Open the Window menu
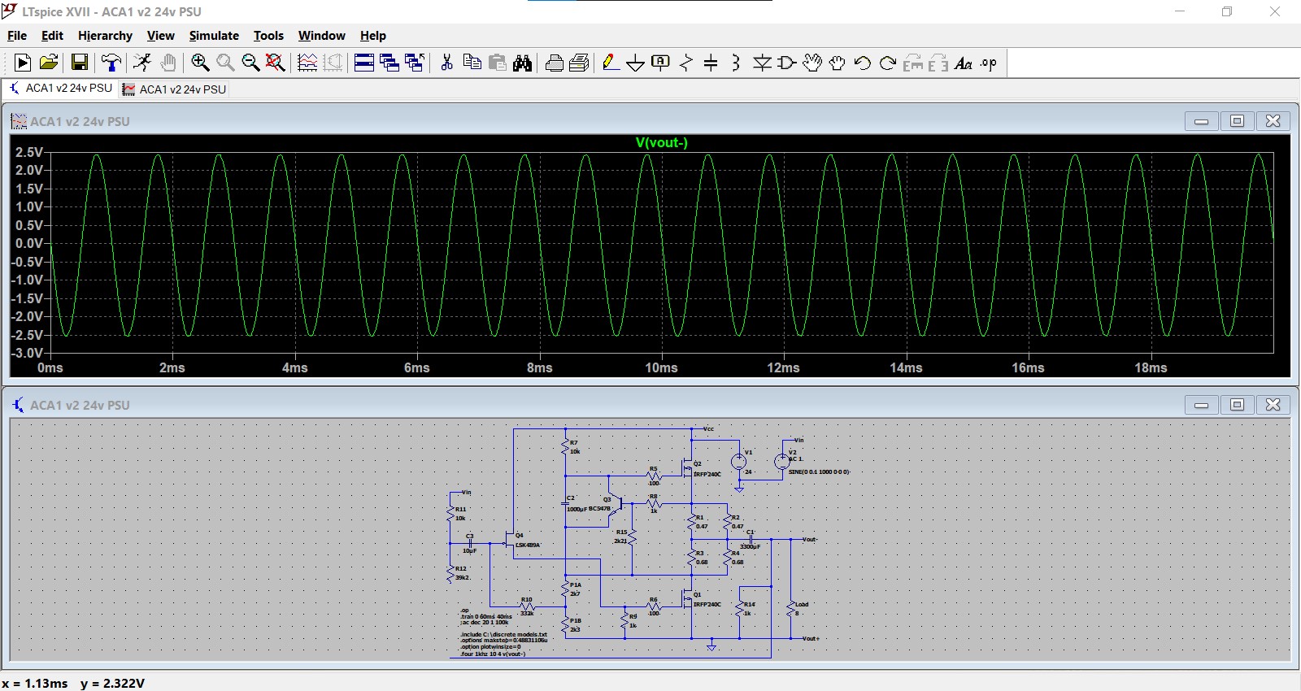The image size is (1301, 691). click(x=321, y=36)
